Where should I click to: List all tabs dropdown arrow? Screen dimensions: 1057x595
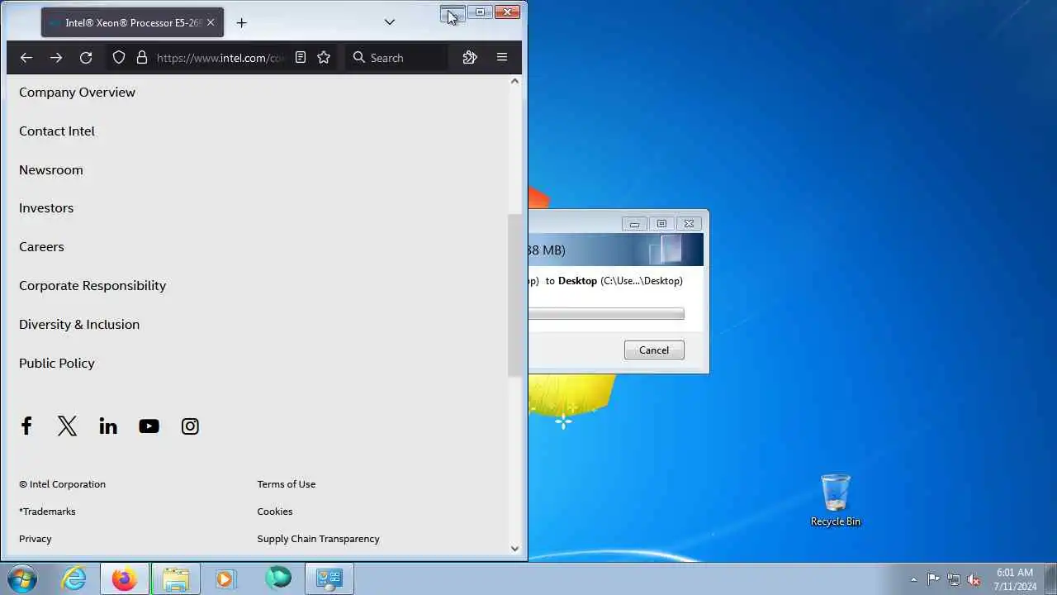(390, 22)
